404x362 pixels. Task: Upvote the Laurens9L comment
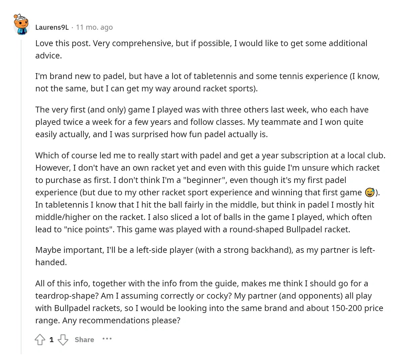[40, 339]
